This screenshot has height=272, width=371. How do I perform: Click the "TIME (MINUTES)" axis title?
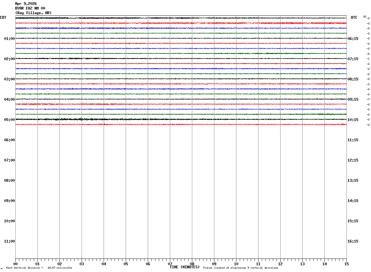pyautogui.click(x=185, y=267)
